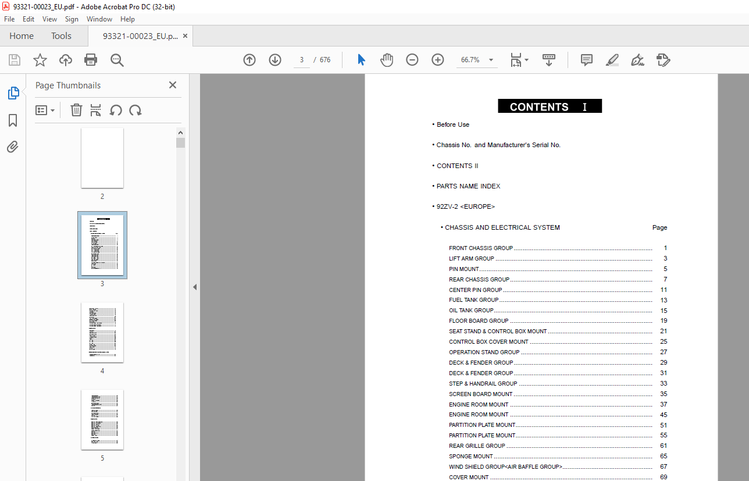Click the Save file icon

15,60
